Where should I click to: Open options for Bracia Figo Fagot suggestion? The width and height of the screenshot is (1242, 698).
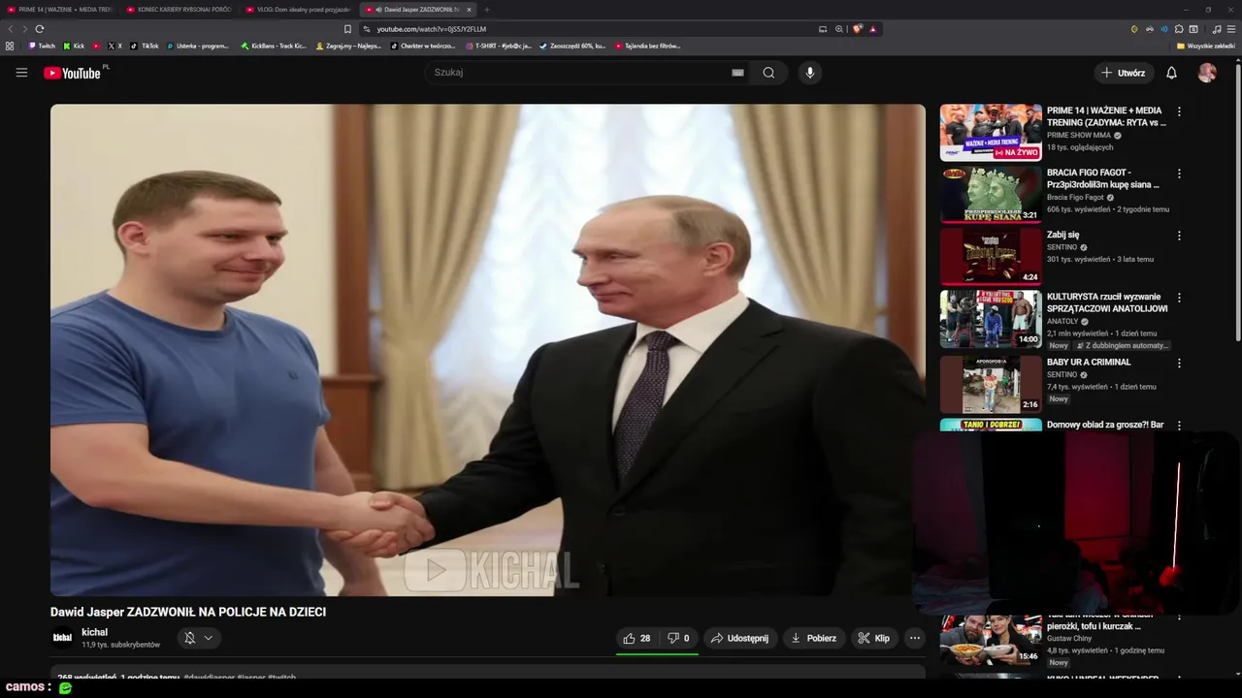point(1179,174)
